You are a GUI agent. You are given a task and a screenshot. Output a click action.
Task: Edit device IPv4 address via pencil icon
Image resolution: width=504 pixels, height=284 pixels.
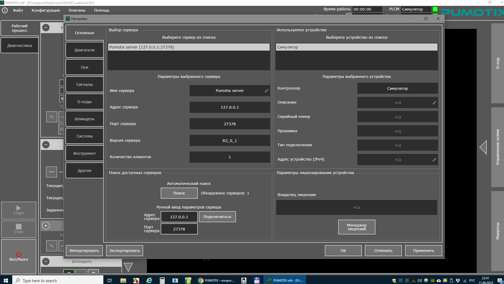434,159
